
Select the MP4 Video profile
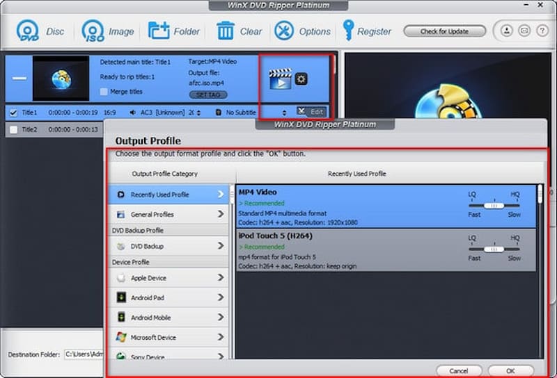386,206
